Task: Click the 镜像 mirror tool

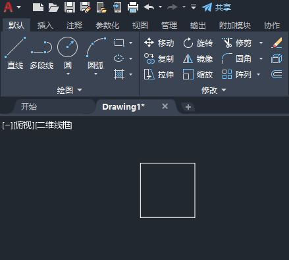Action: (197, 58)
